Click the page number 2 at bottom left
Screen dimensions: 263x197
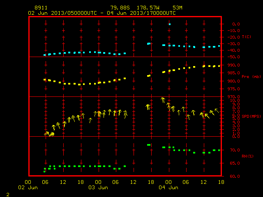8,195
